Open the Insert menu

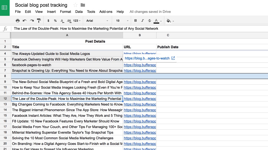(x=51, y=12)
